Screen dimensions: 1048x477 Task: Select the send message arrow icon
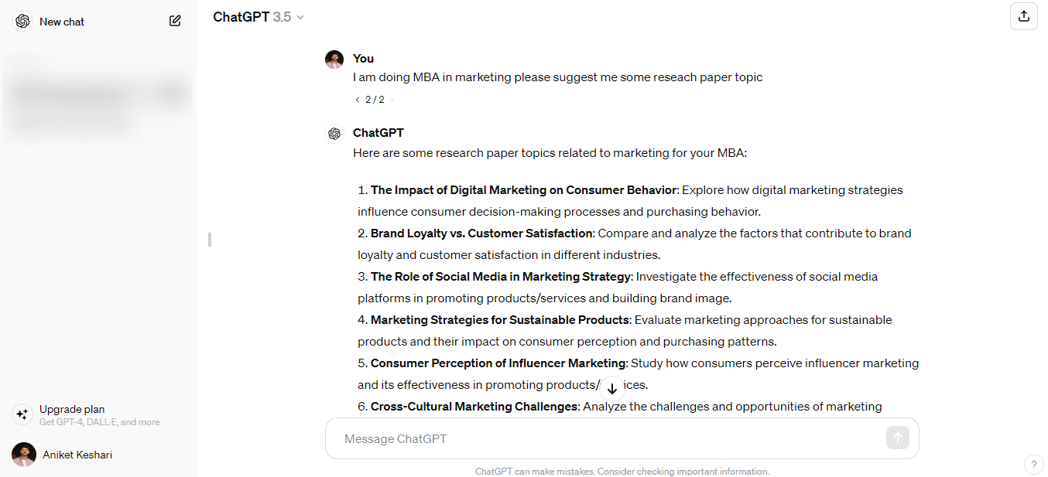[897, 438]
